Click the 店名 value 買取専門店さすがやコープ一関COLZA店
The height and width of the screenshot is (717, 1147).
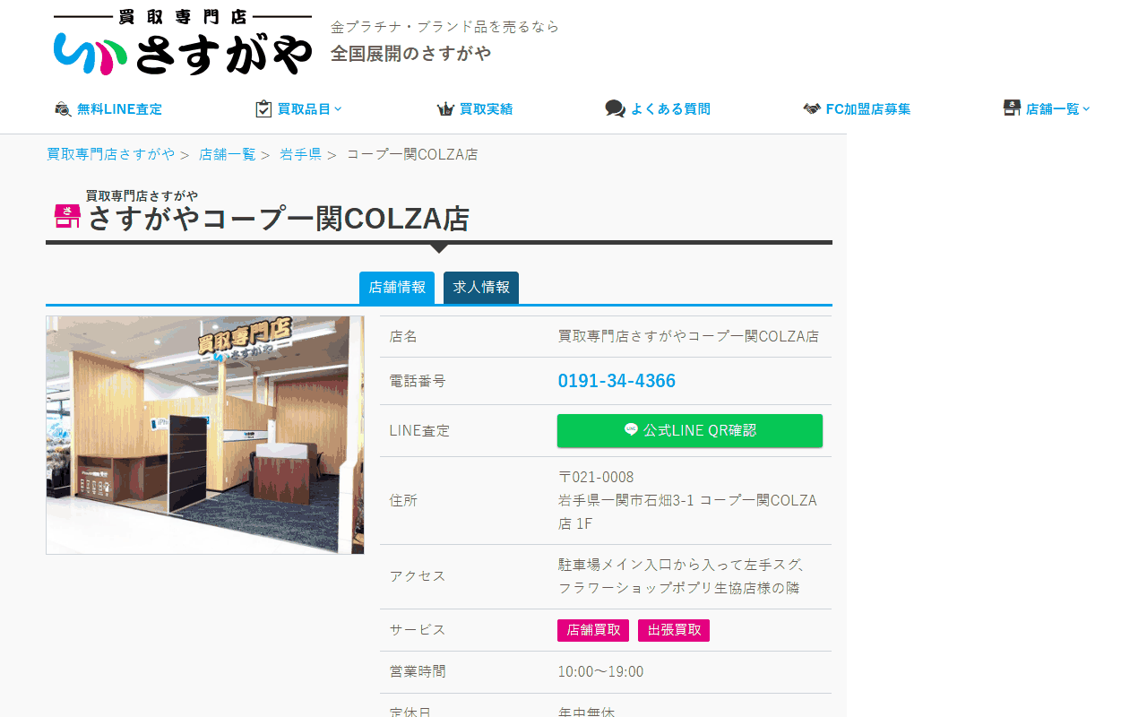pos(688,336)
